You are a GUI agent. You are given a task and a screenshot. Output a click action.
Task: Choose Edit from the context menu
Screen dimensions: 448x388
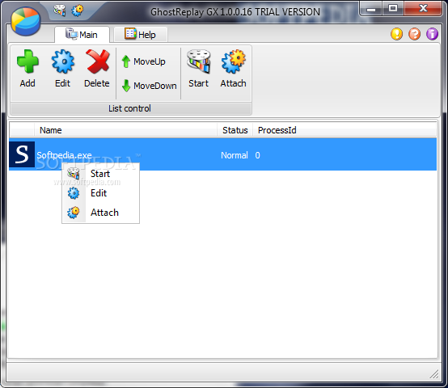click(100, 193)
